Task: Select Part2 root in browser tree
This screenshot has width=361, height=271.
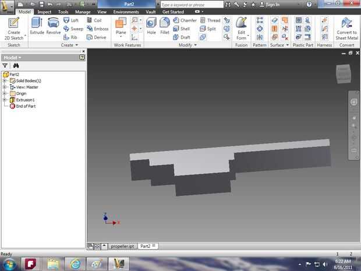Action: pos(11,74)
